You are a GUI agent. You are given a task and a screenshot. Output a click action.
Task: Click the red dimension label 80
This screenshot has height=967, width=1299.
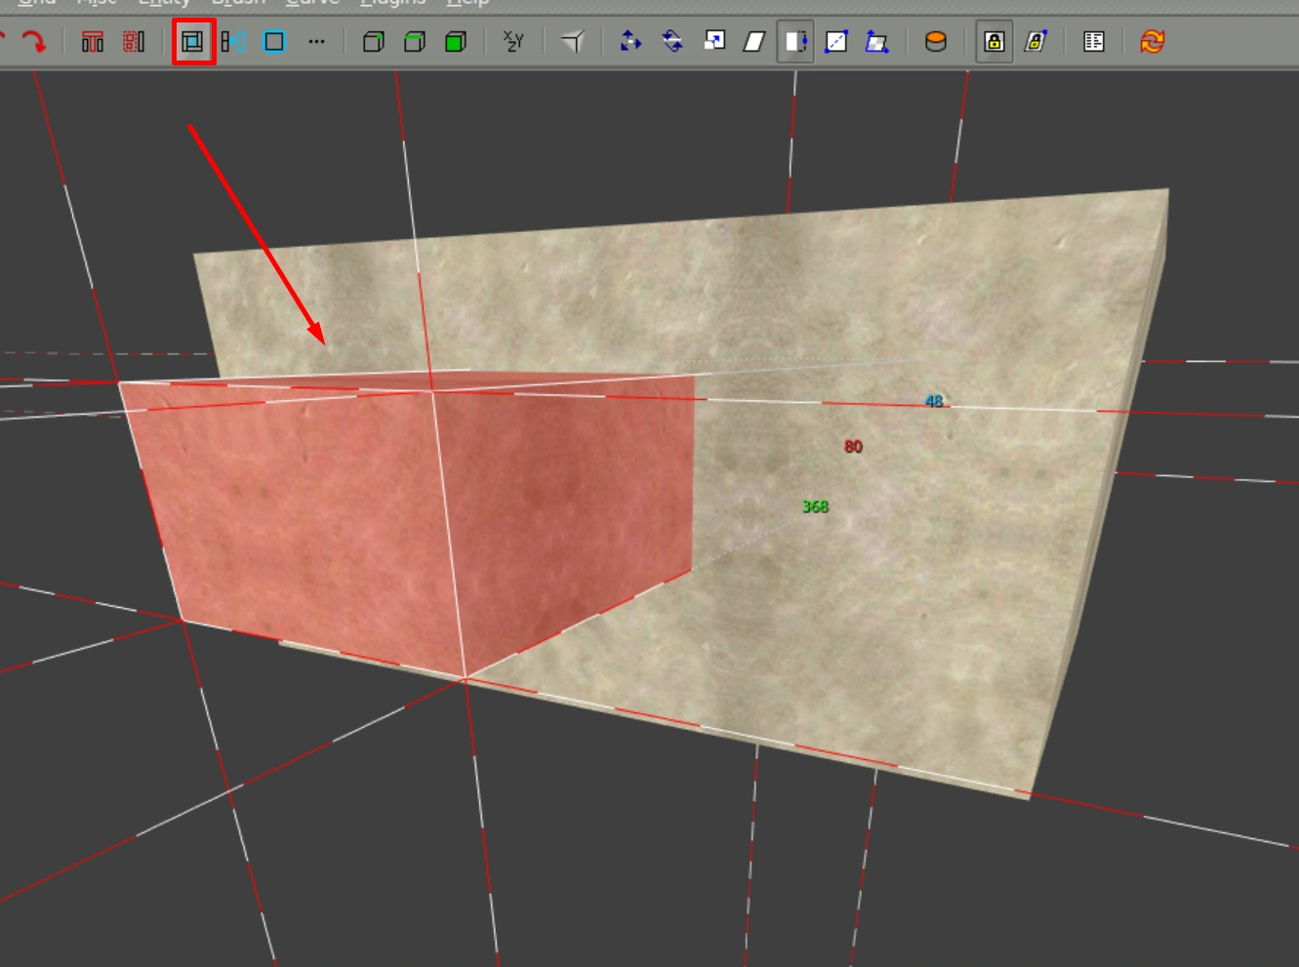[853, 446]
